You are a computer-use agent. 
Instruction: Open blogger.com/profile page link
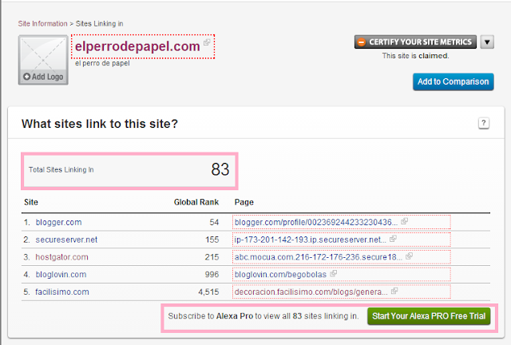(x=316, y=222)
